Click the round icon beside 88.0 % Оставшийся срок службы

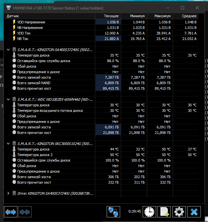coord(14,60)
